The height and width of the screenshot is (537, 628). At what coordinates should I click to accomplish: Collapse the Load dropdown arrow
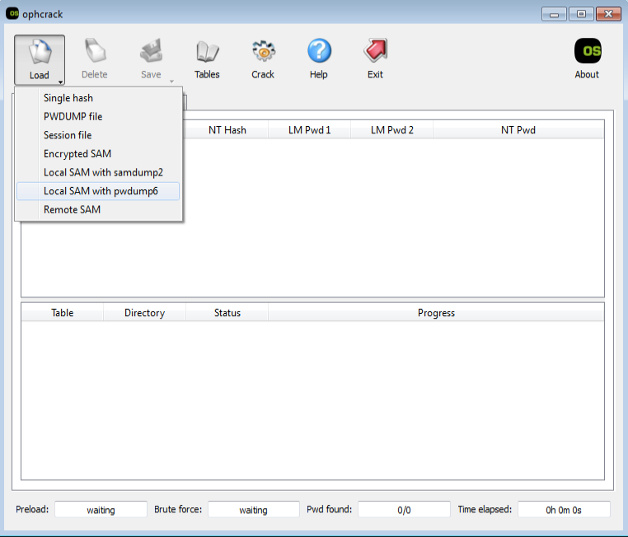click(59, 81)
